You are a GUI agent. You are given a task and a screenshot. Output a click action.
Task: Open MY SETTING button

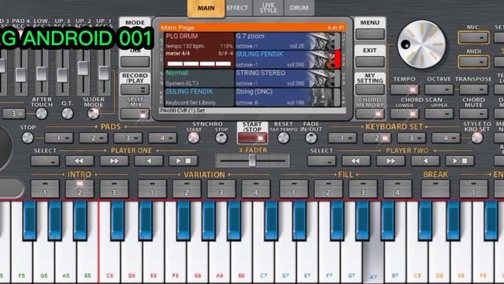369,89
